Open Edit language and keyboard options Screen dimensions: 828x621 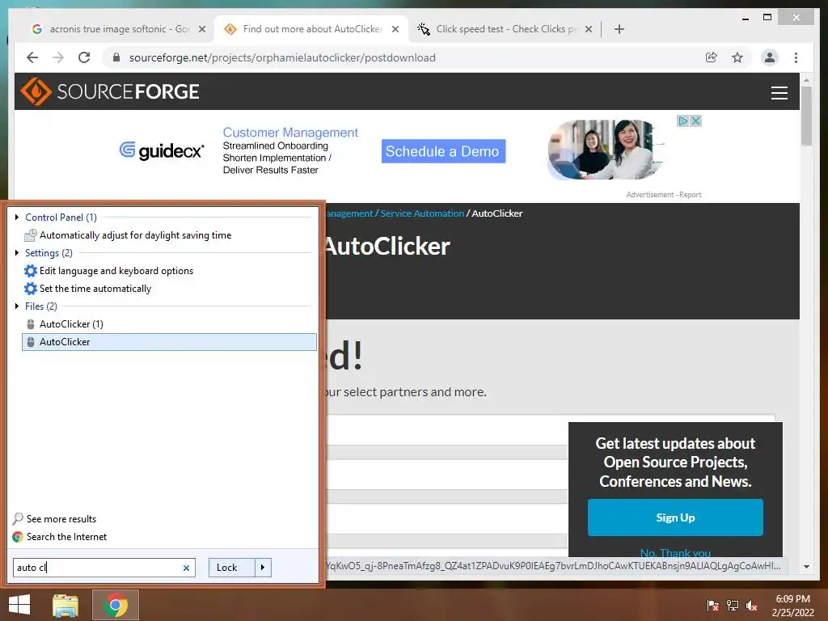(116, 271)
